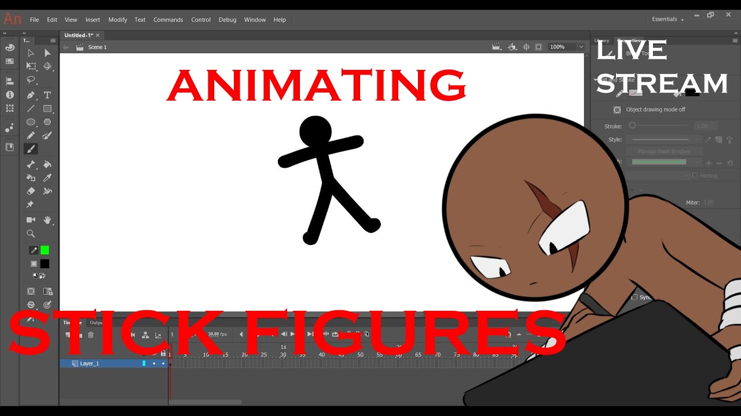Enable the Hinting checkbox

(695, 176)
